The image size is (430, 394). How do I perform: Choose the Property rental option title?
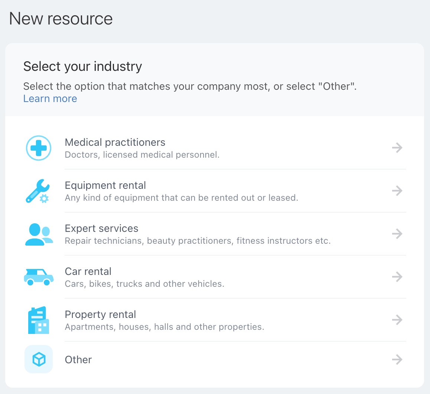[x=101, y=315]
